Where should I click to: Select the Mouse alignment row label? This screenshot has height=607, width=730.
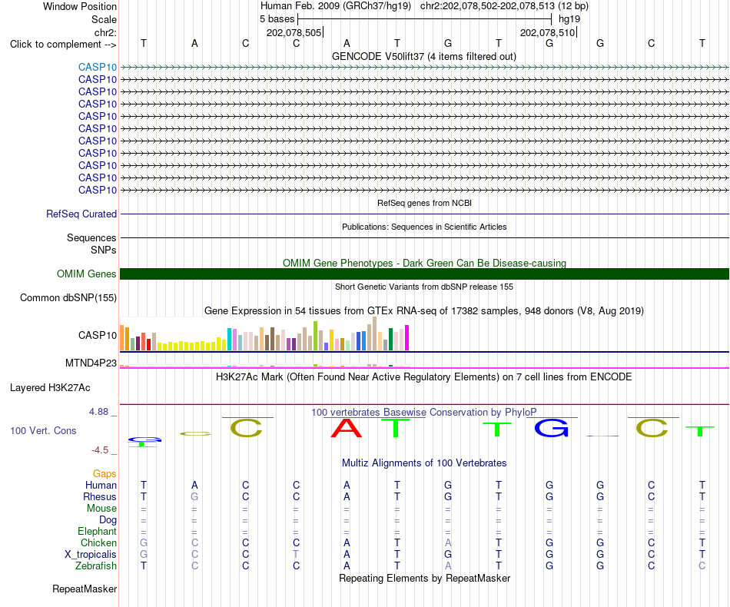101,509
